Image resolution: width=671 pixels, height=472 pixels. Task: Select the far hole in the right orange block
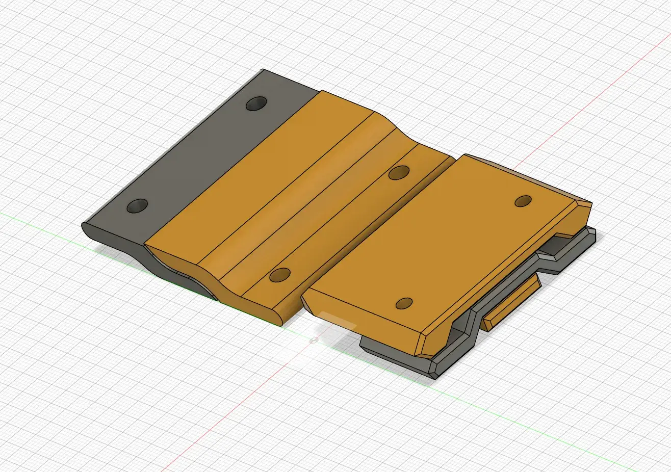[524, 201]
